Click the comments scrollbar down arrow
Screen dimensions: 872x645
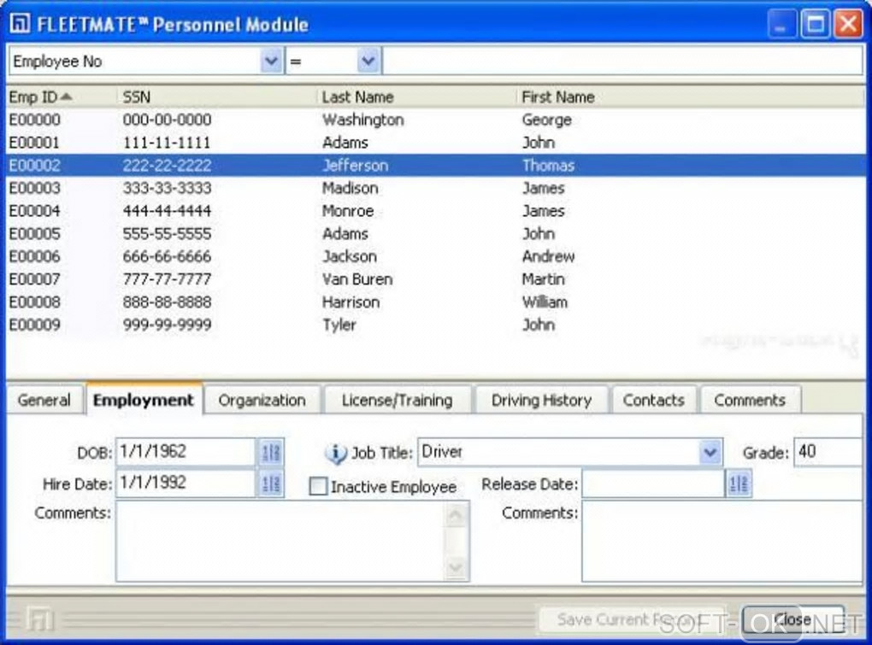[x=456, y=567]
